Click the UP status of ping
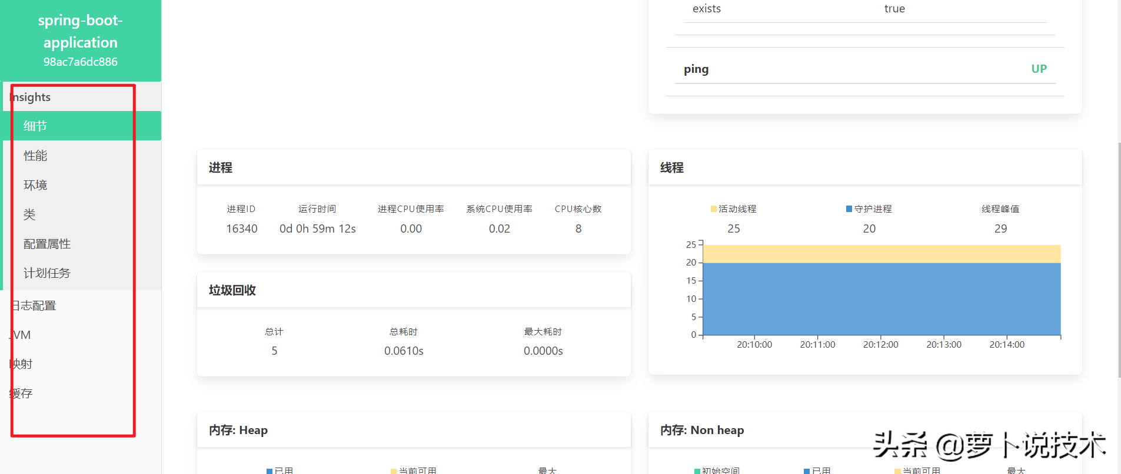This screenshot has width=1121, height=474. point(1039,69)
